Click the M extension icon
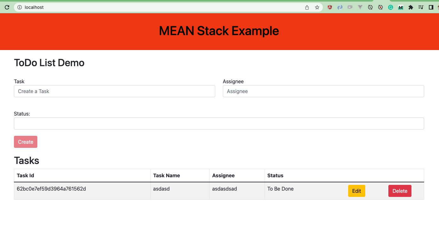439x233 pixels. click(400, 7)
